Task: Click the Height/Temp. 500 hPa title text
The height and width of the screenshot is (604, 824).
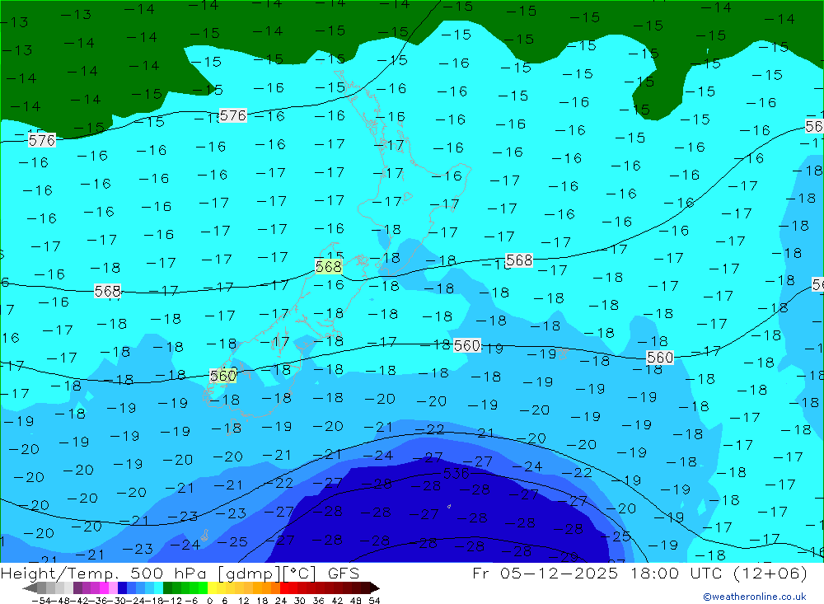Action: click(x=106, y=573)
